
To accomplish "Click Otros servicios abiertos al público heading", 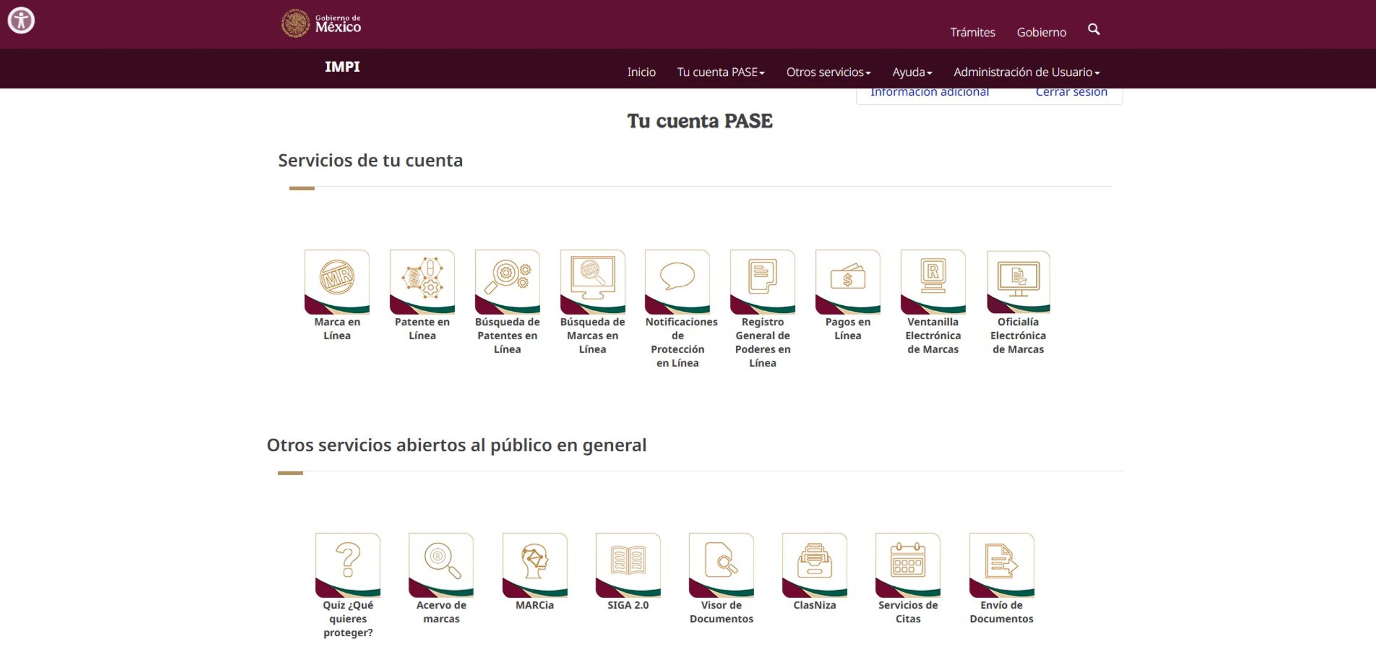I will coord(457,446).
